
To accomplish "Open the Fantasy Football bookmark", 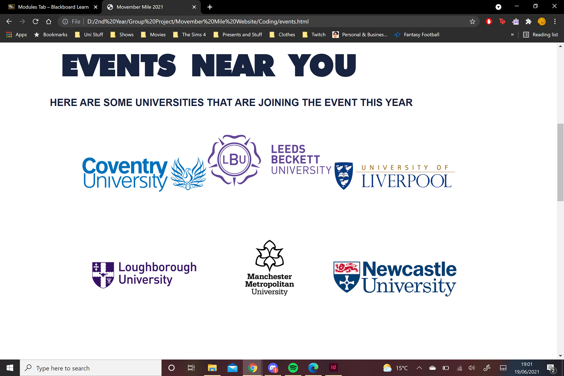I will pos(417,35).
